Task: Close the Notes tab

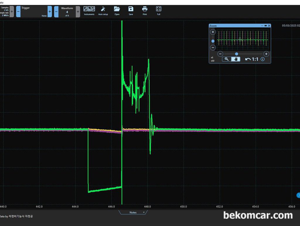Action: coord(144,212)
